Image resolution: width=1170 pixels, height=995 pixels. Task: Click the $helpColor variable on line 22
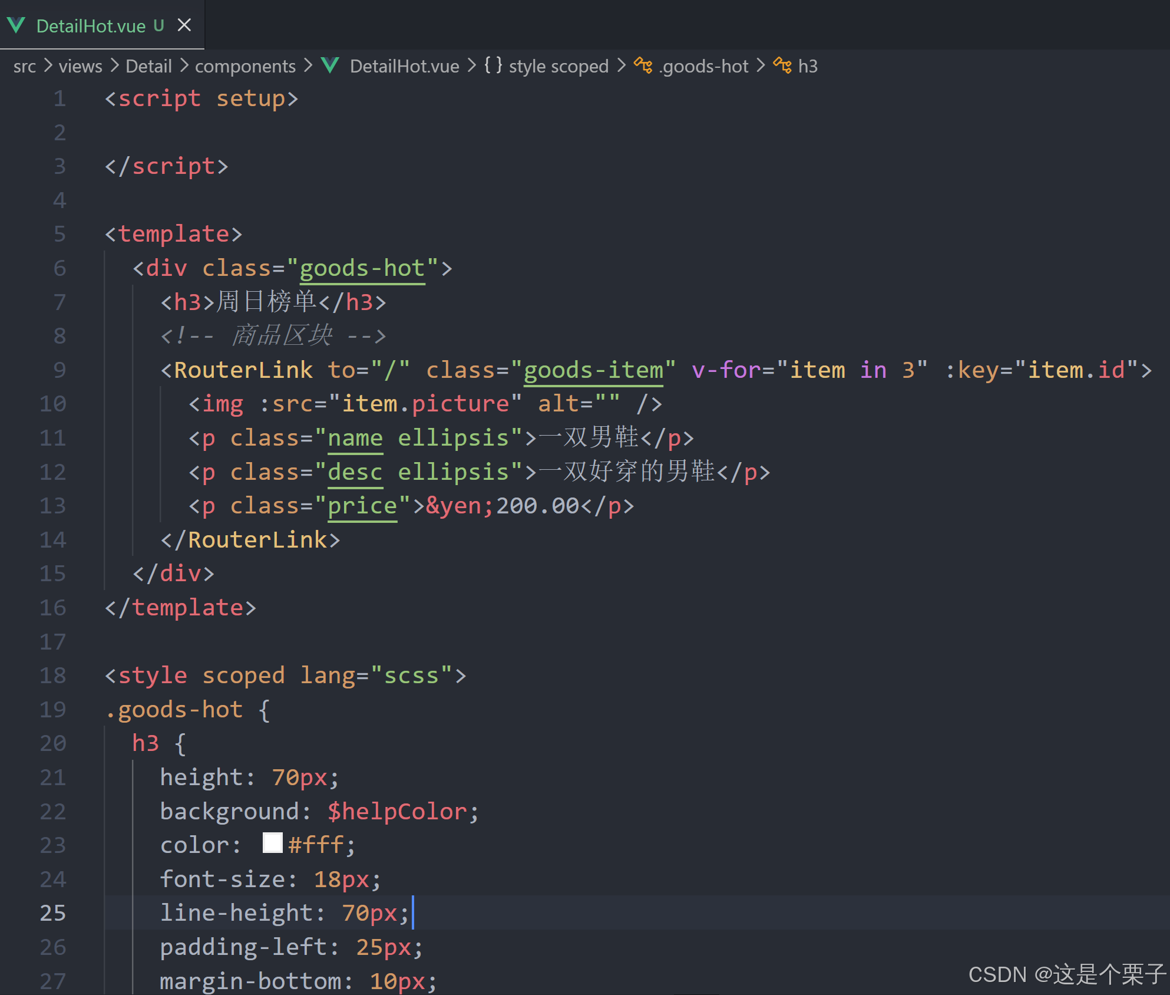pyautogui.click(x=398, y=812)
